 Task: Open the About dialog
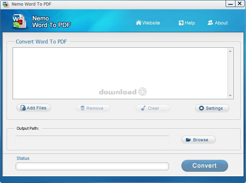pyautogui.click(x=218, y=23)
